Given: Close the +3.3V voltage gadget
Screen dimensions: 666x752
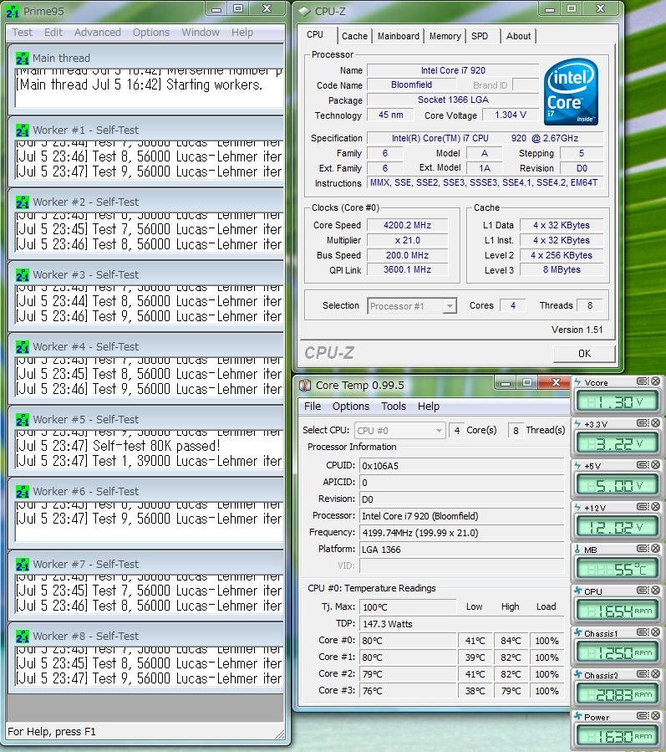Looking at the screenshot, I should point(655,424).
